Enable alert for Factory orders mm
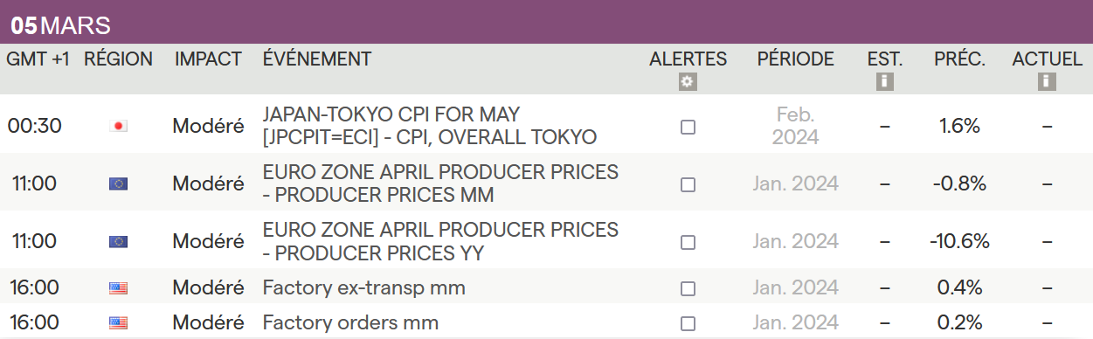This screenshot has width=1093, height=339. click(688, 324)
